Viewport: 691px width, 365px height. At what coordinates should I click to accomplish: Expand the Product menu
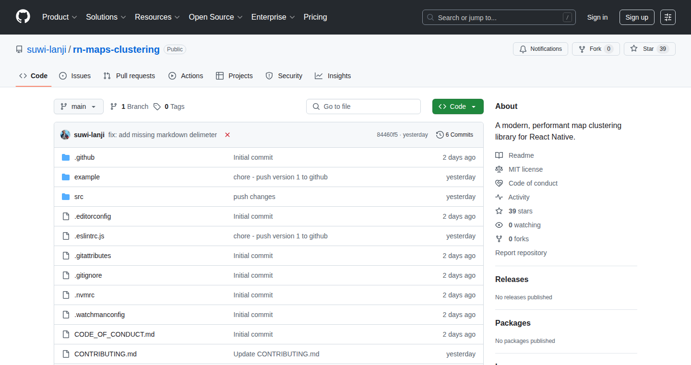[x=60, y=17]
